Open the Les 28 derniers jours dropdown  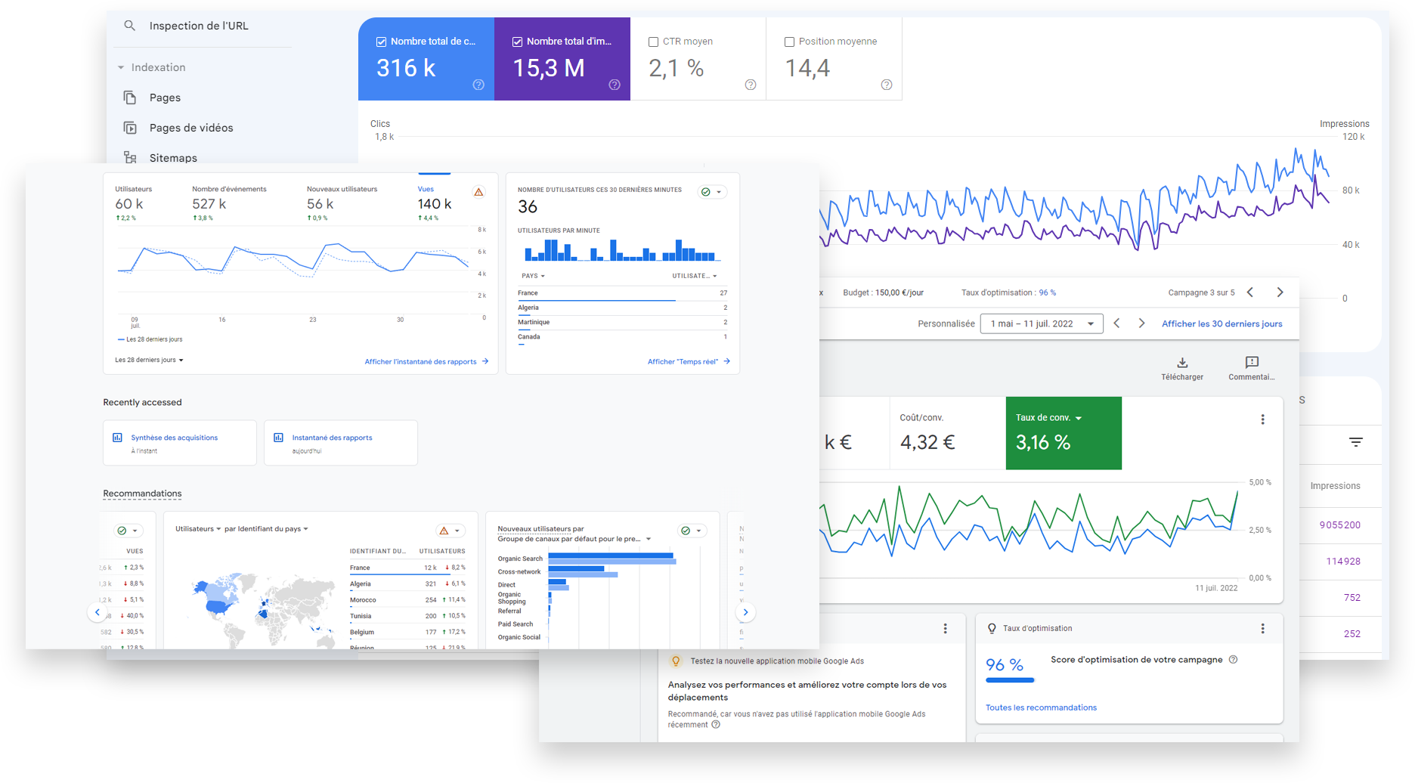[x=149, y=360]
